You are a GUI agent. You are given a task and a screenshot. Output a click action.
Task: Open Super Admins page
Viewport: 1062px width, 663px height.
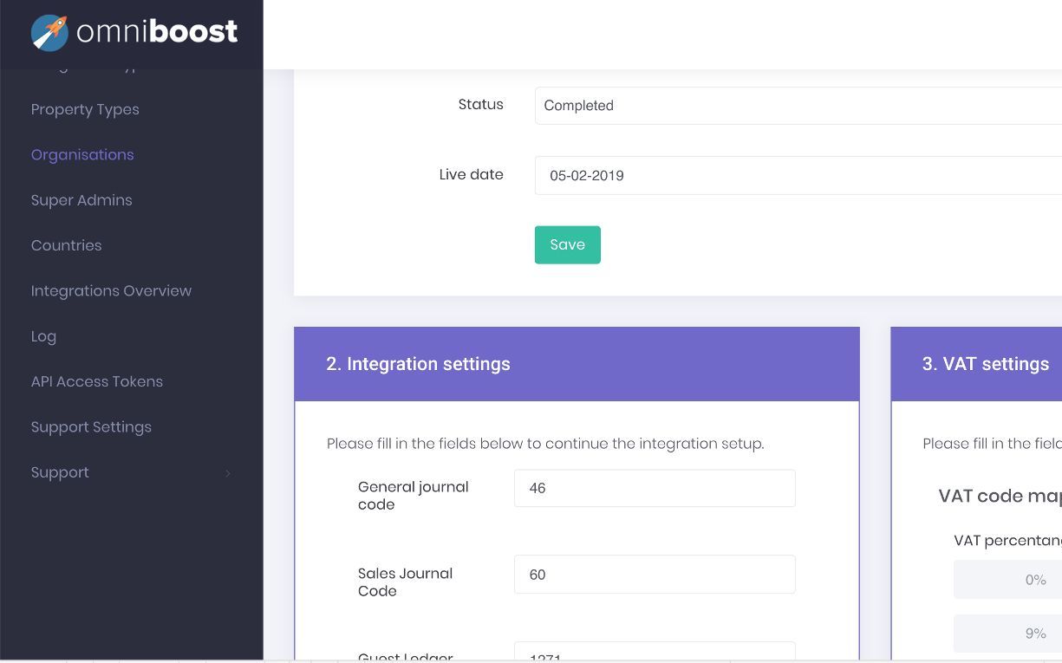tap(81, 200)
